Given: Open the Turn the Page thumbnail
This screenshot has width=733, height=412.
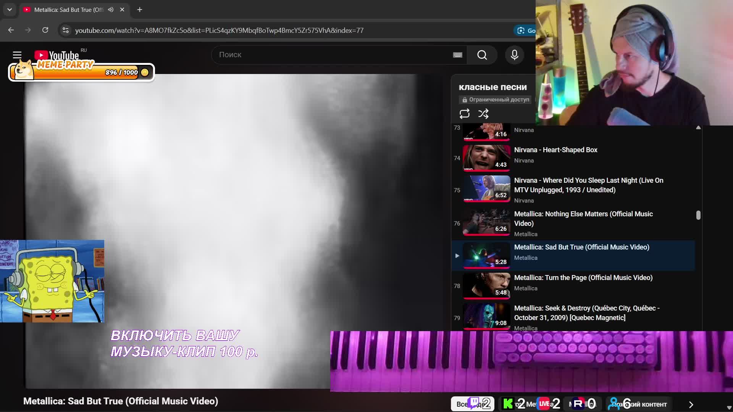Looking at the screenshot, I should (486, 286).
